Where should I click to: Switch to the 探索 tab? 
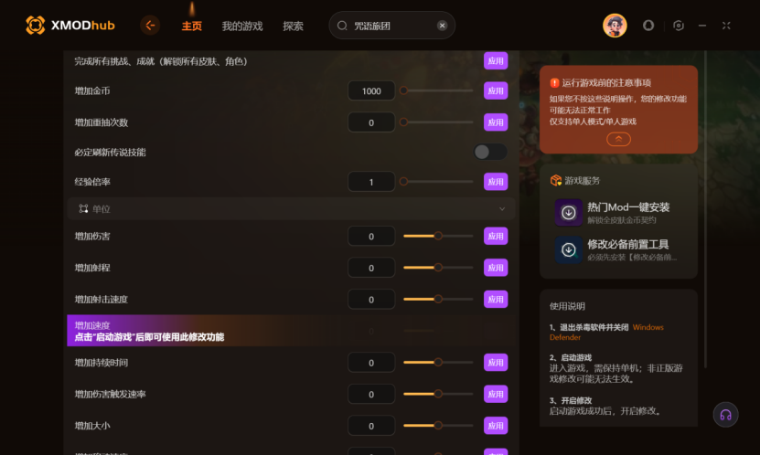[294, 26]
